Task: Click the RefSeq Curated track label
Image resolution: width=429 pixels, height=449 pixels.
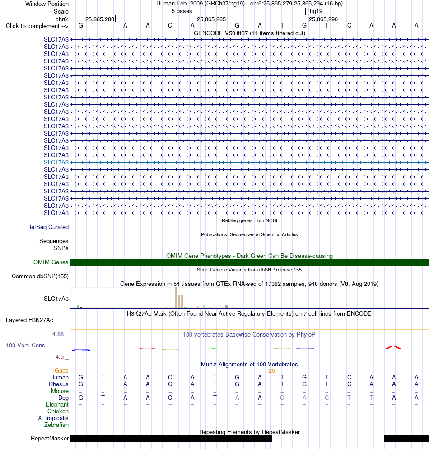Action: tap(48, 227)
